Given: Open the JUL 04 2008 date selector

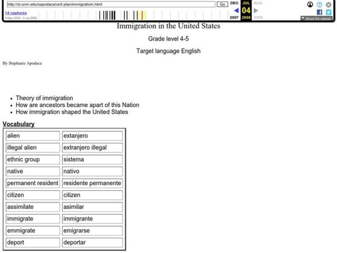Looking at the screenshot, I should click(246, 10).
